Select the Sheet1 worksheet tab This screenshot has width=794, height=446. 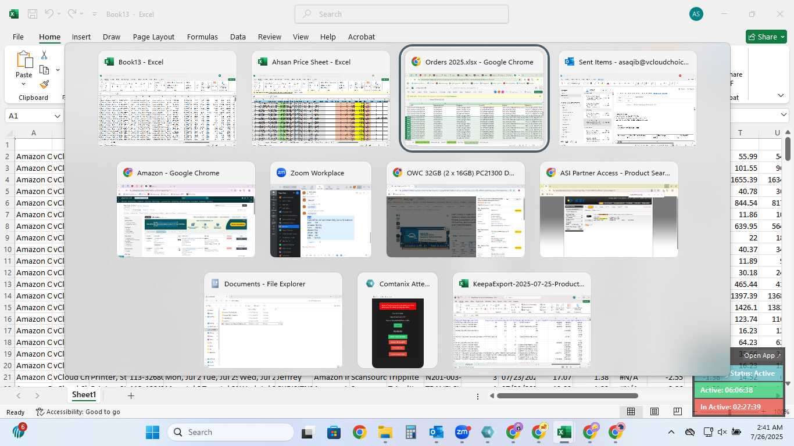coord(84,395)
